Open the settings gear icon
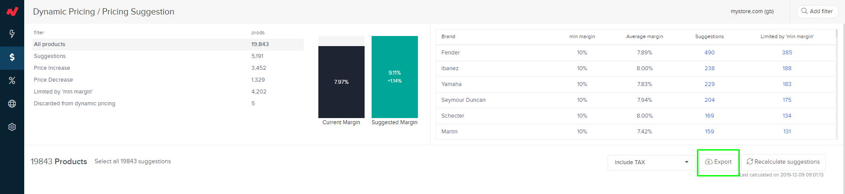This screenshot has width=845, height=194. (12, 127)
